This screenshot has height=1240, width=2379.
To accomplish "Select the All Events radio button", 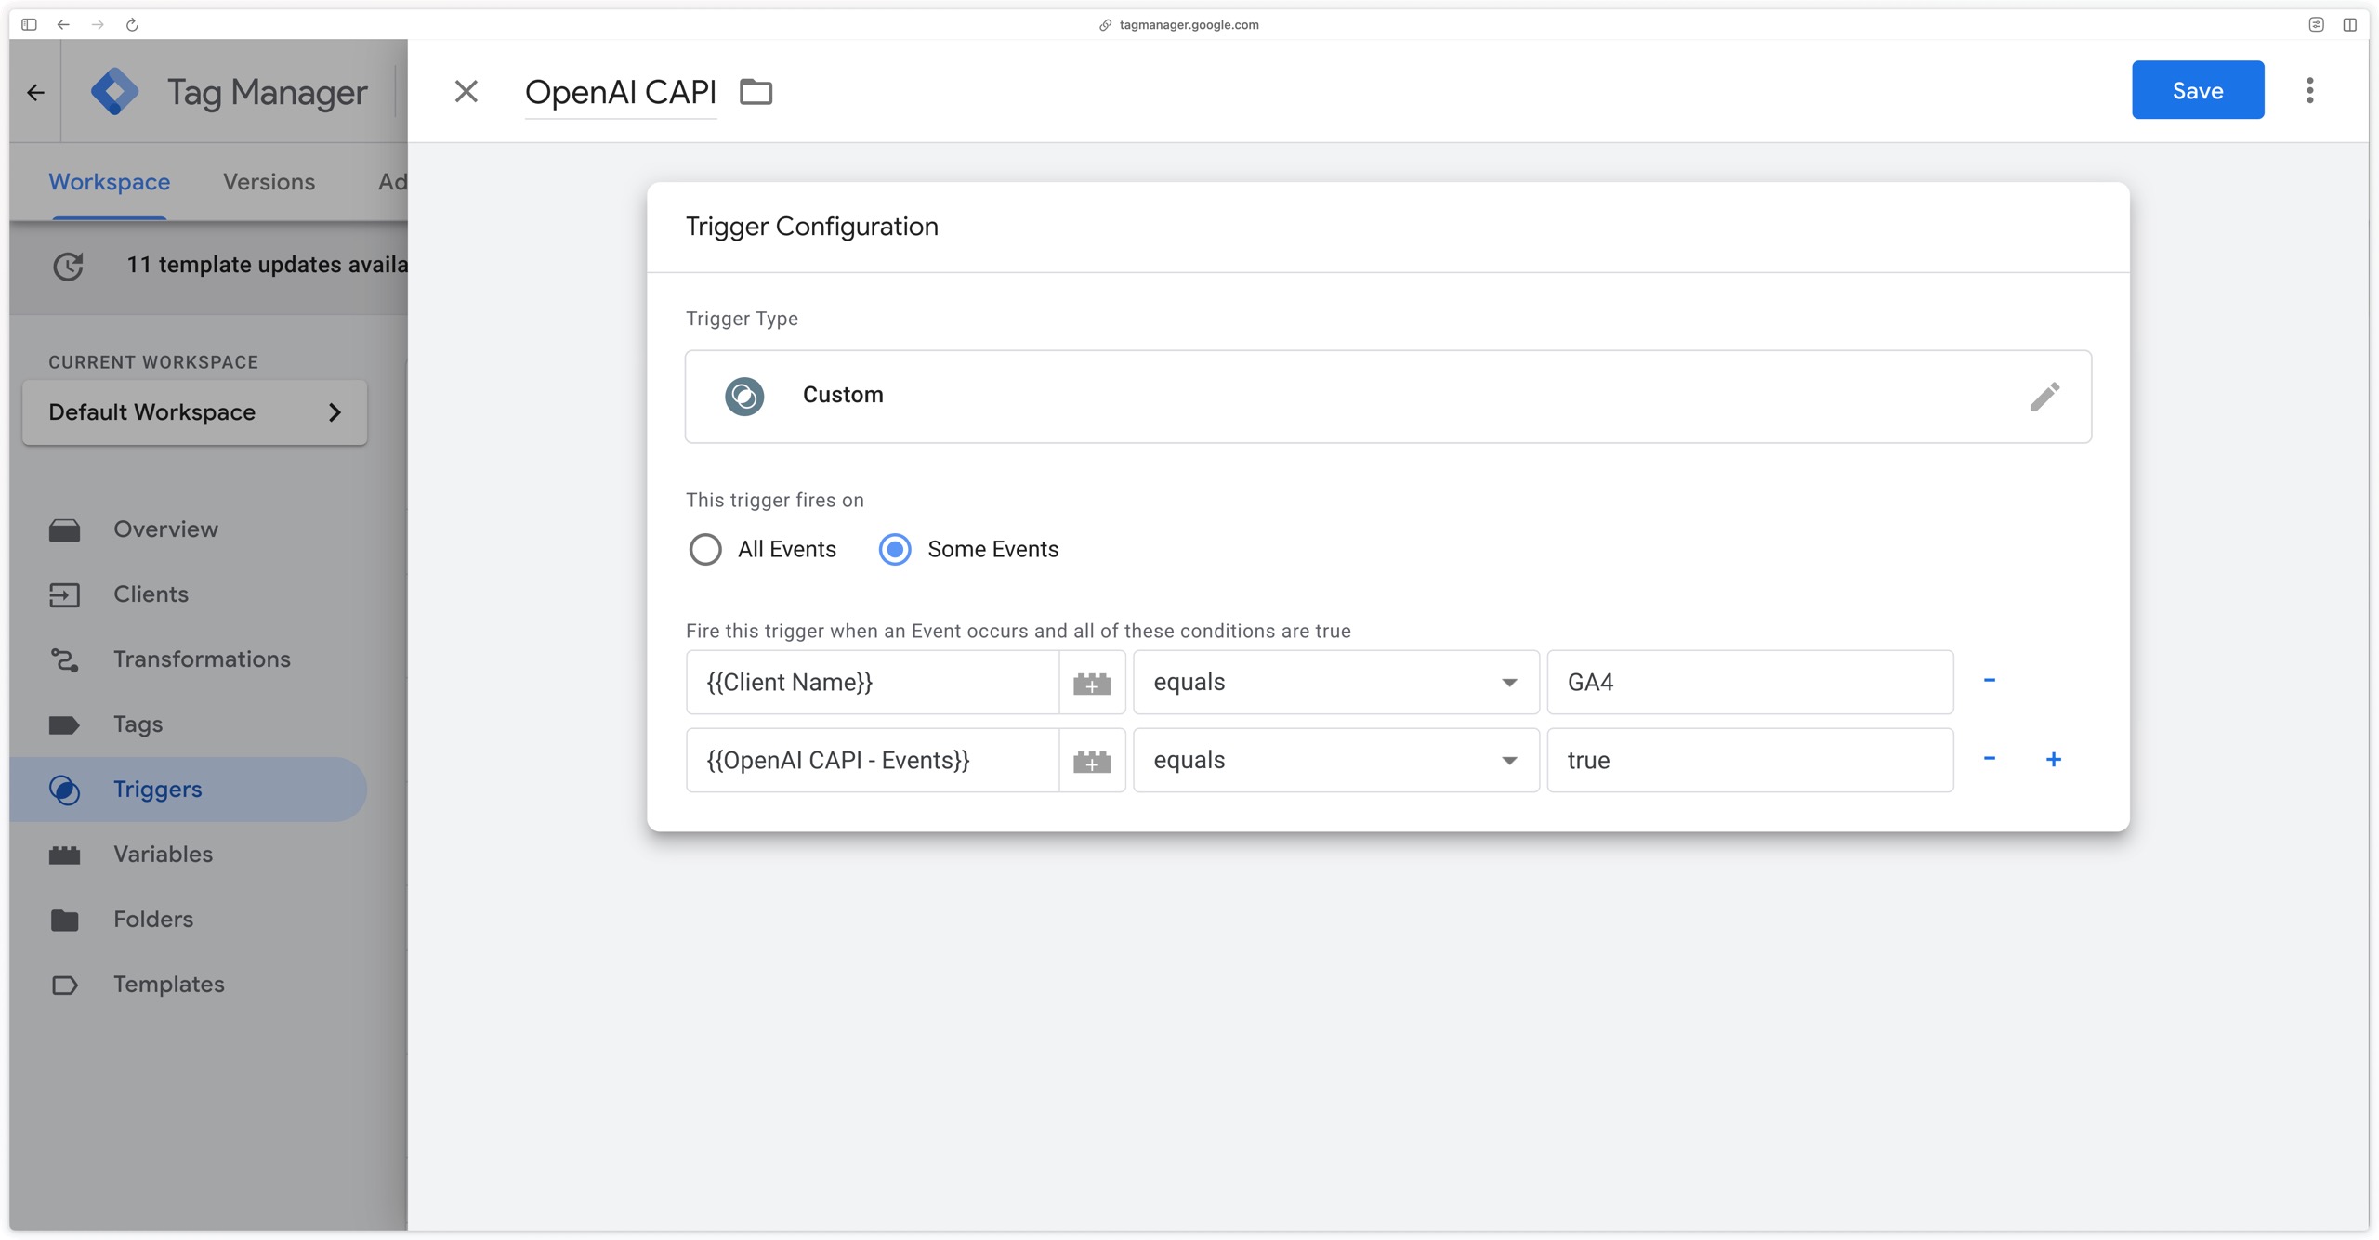I will click(x=705, y=549).
